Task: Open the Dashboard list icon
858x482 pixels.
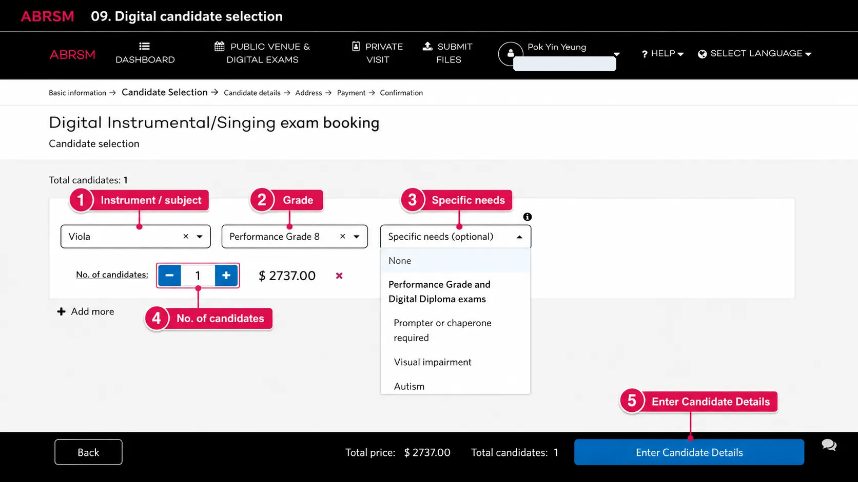Action: (x=144, y=46)
